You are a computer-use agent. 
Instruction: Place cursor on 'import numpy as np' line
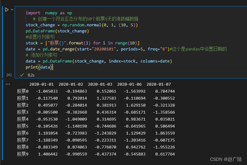point(49,13)
